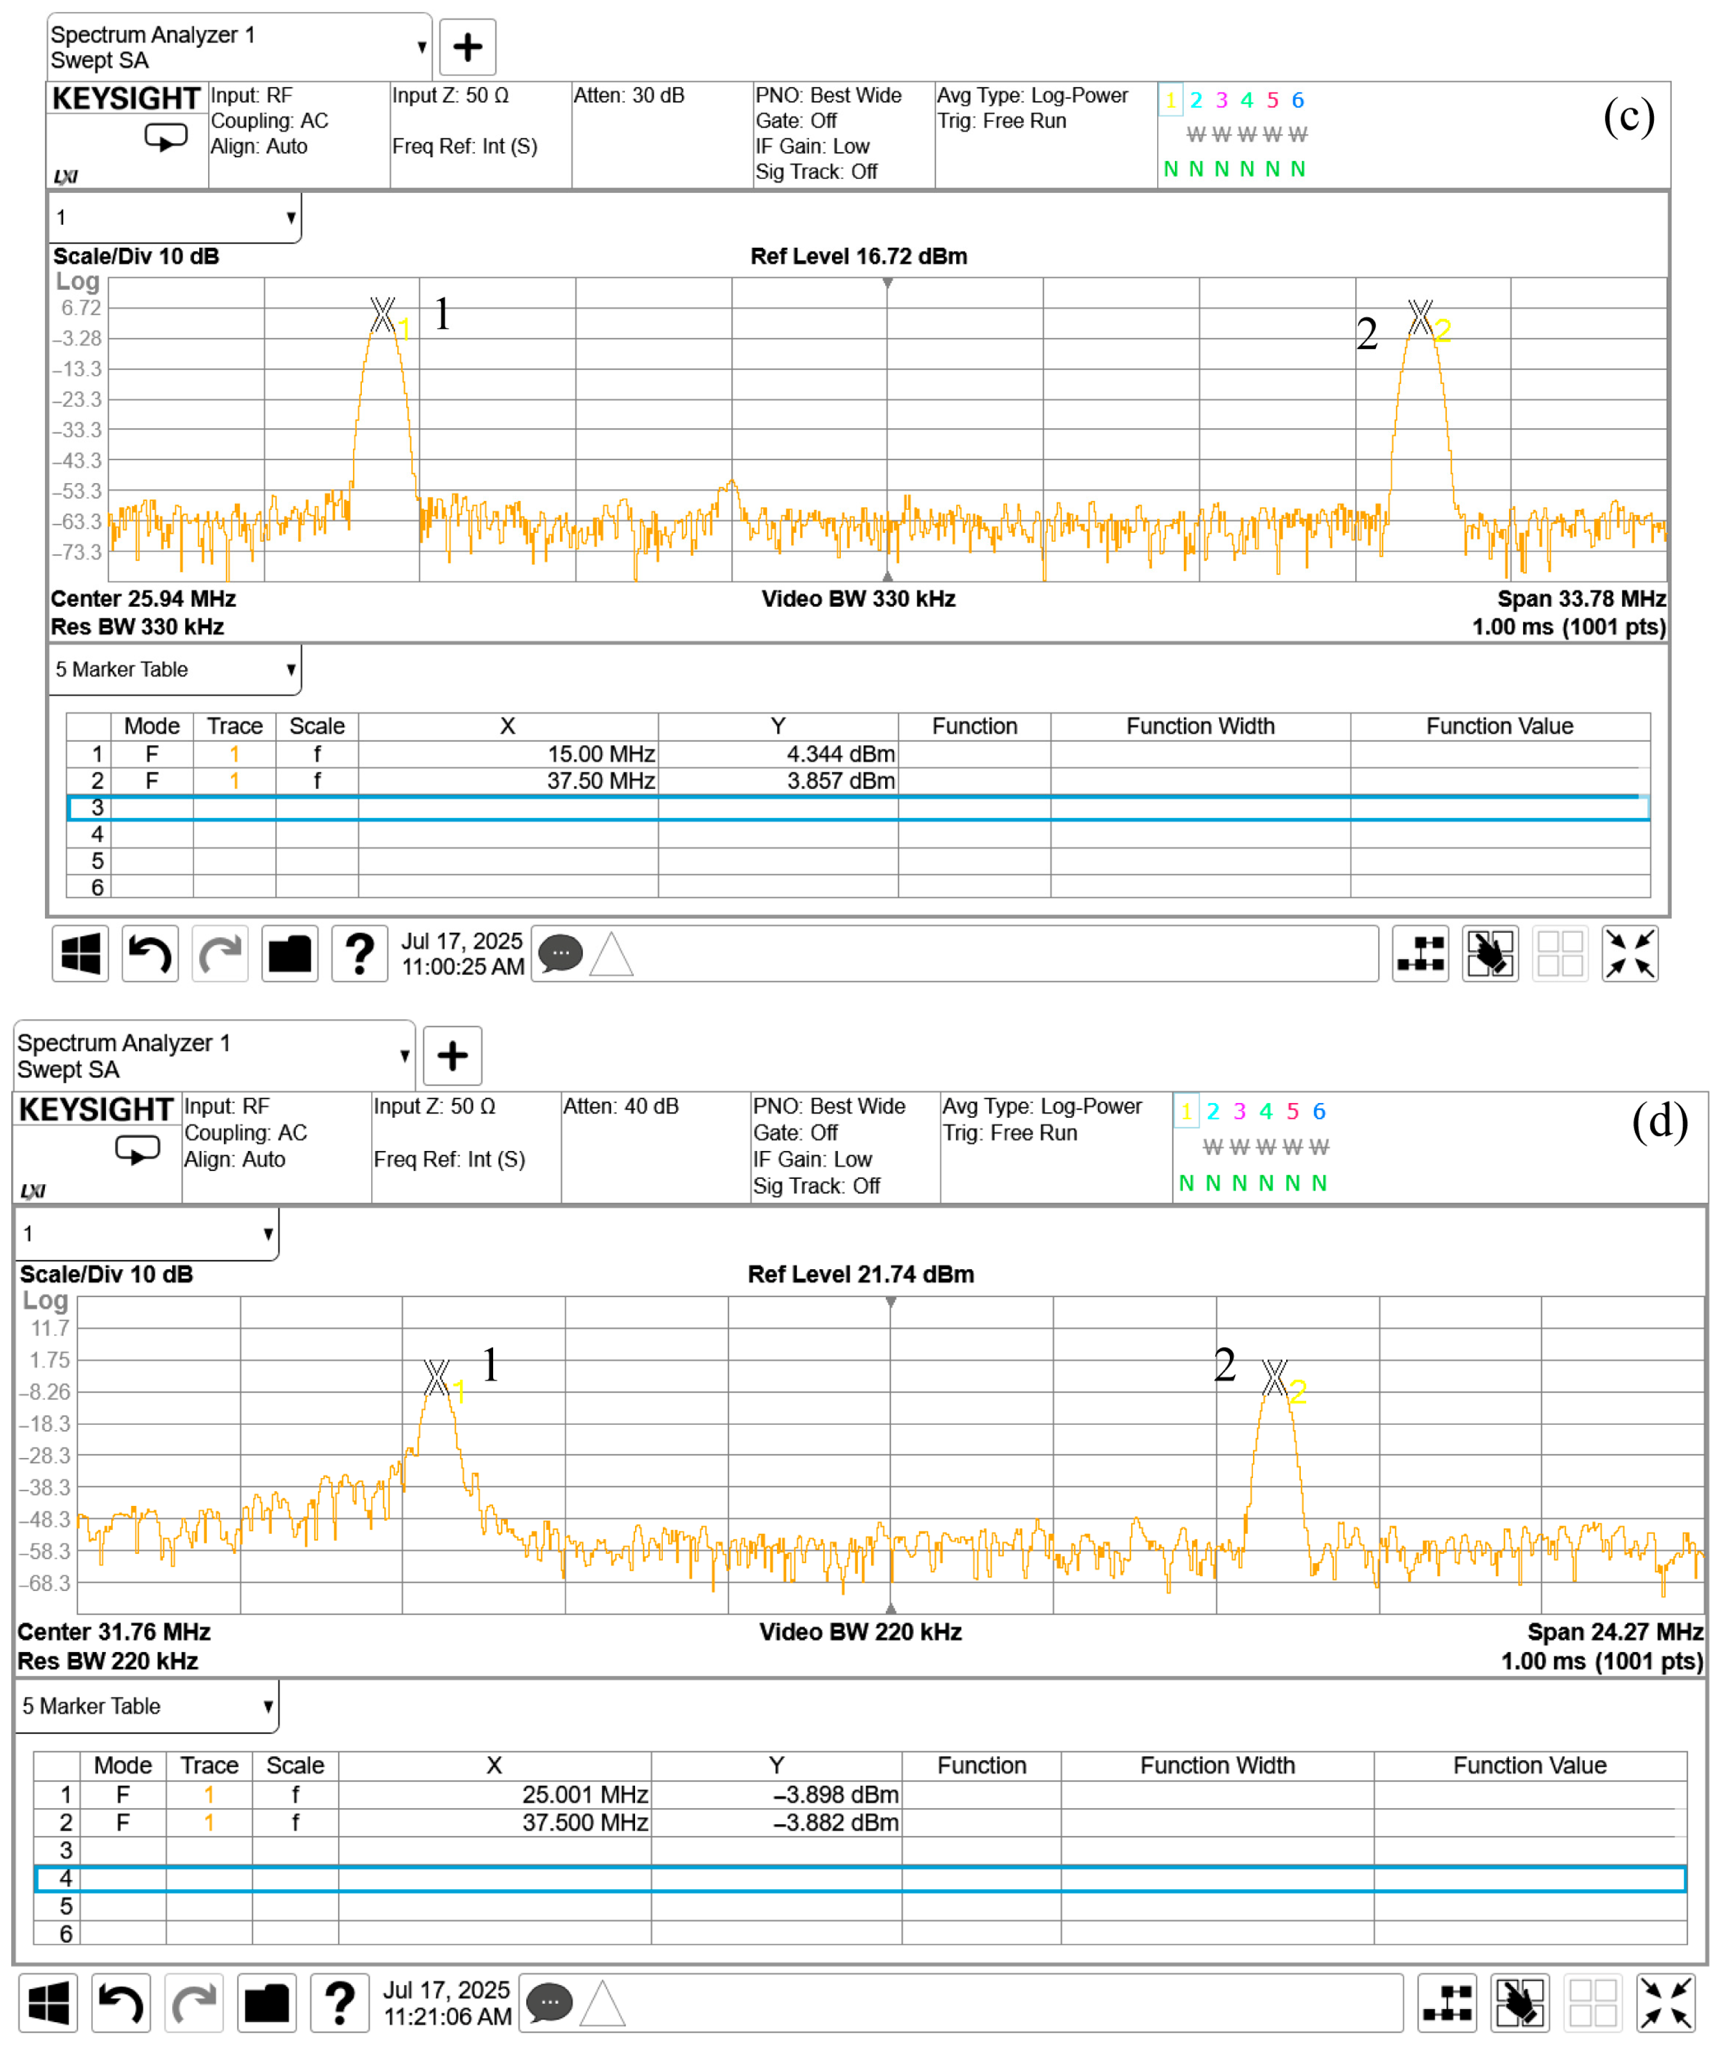
Task: Open window number 1 dropdown in top analyzer
Action: click(x=175, y=217)
